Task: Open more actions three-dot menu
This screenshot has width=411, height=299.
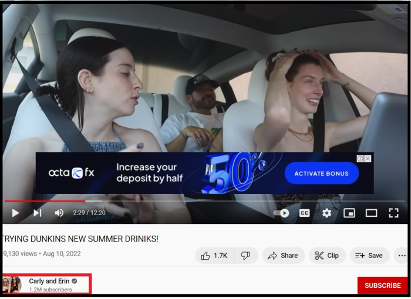Action: (402, 256)
